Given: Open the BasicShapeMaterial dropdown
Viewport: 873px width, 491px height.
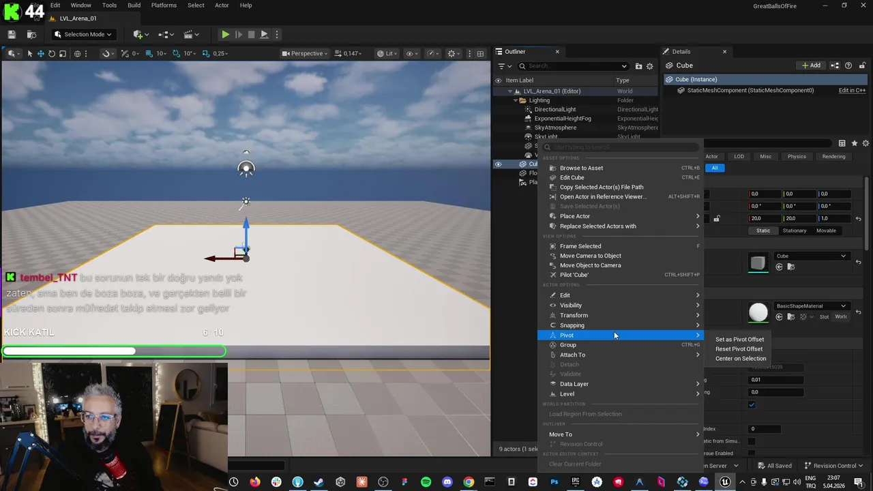Looking at the screenshot, I should pos(812,306).
